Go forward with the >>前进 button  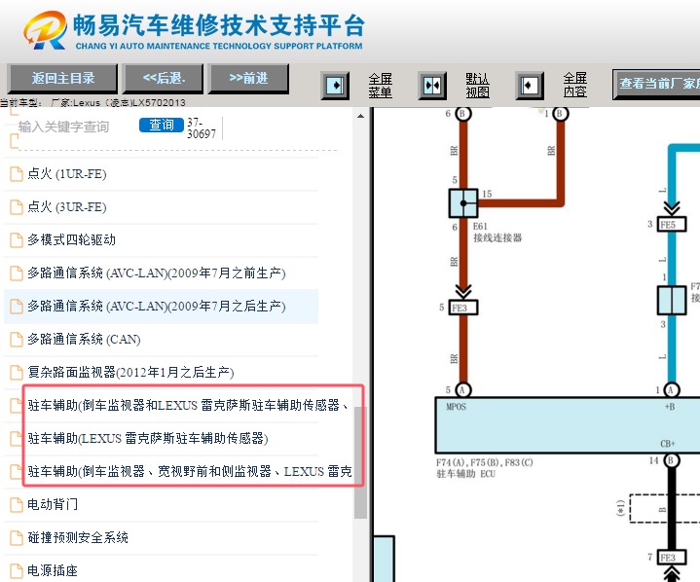[x=248, y=78]
